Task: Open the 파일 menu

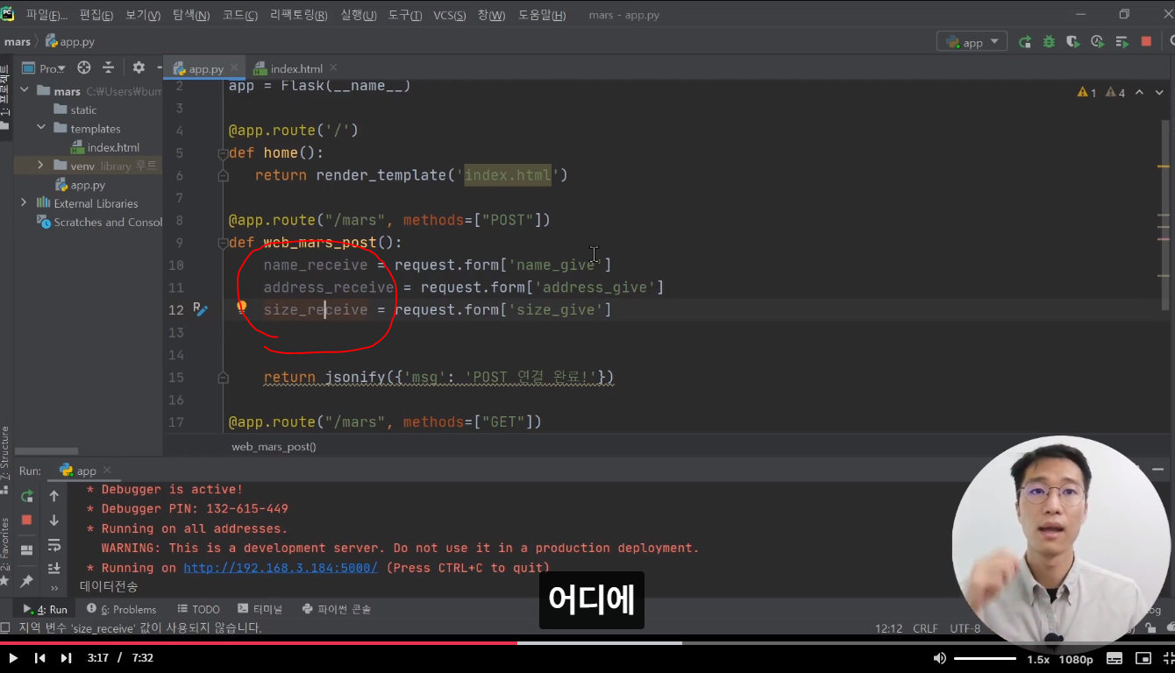Action: click(x=46, y=15)
